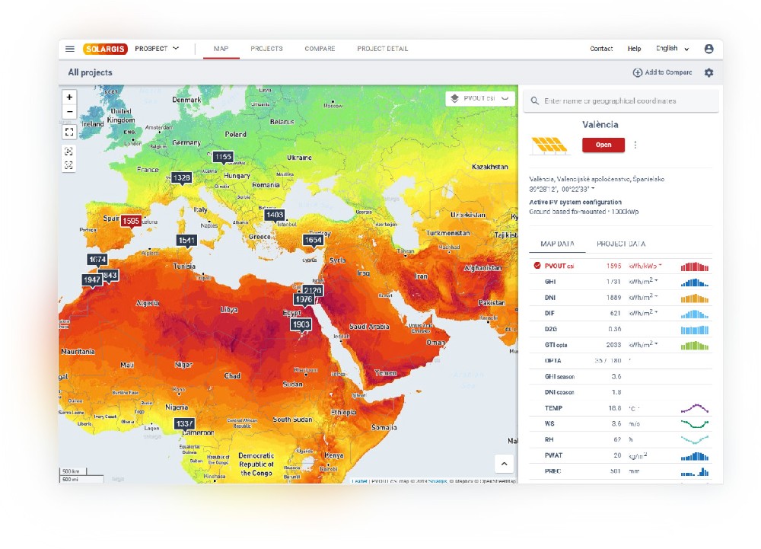Click the three-dot menu next to Open

tap(635, 145)
